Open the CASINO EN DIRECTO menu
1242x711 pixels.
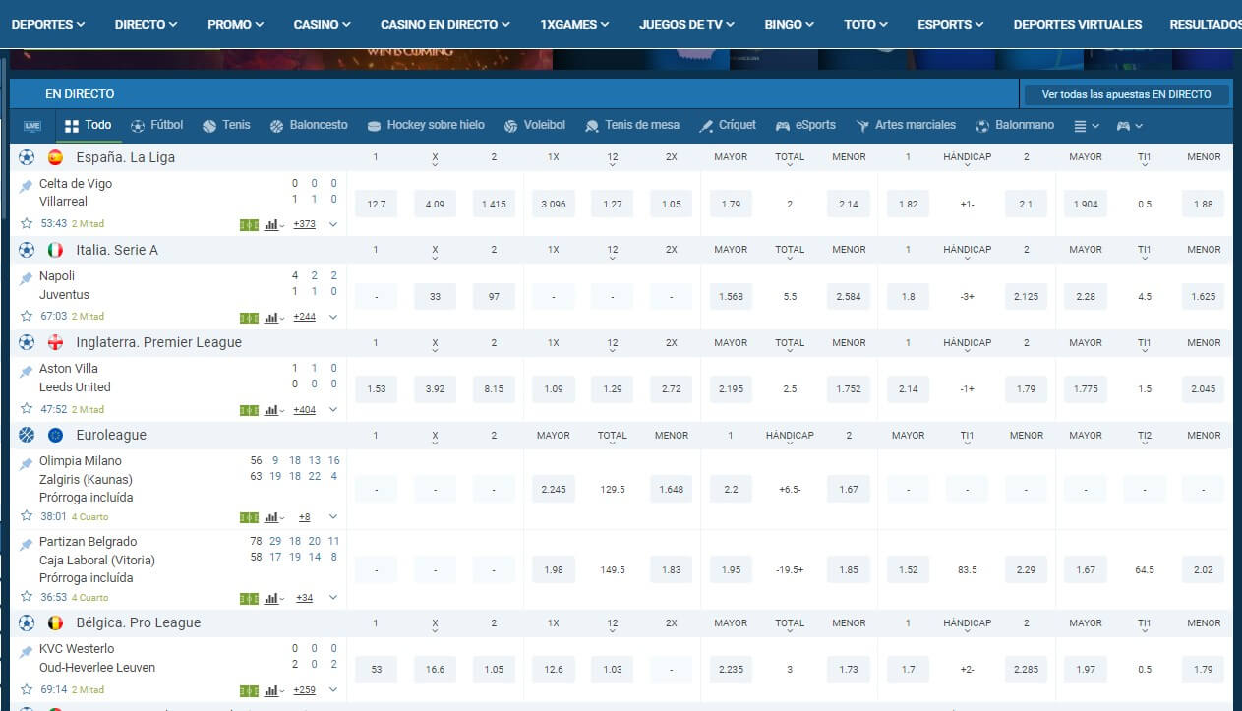445,24
